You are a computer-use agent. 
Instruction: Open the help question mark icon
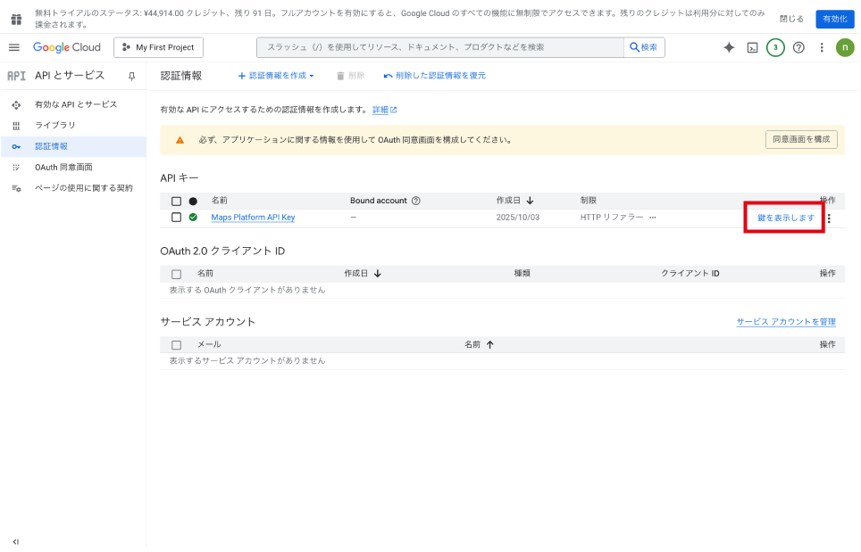point(798,47)
